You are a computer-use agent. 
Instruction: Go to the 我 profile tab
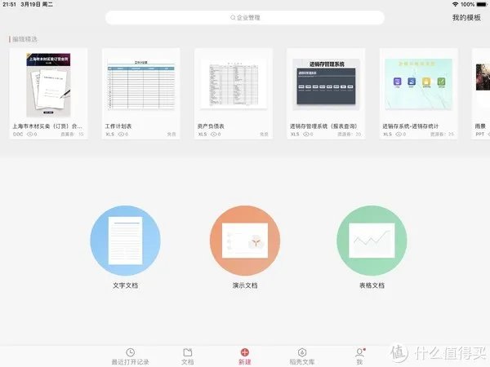(x=360, y=356)
